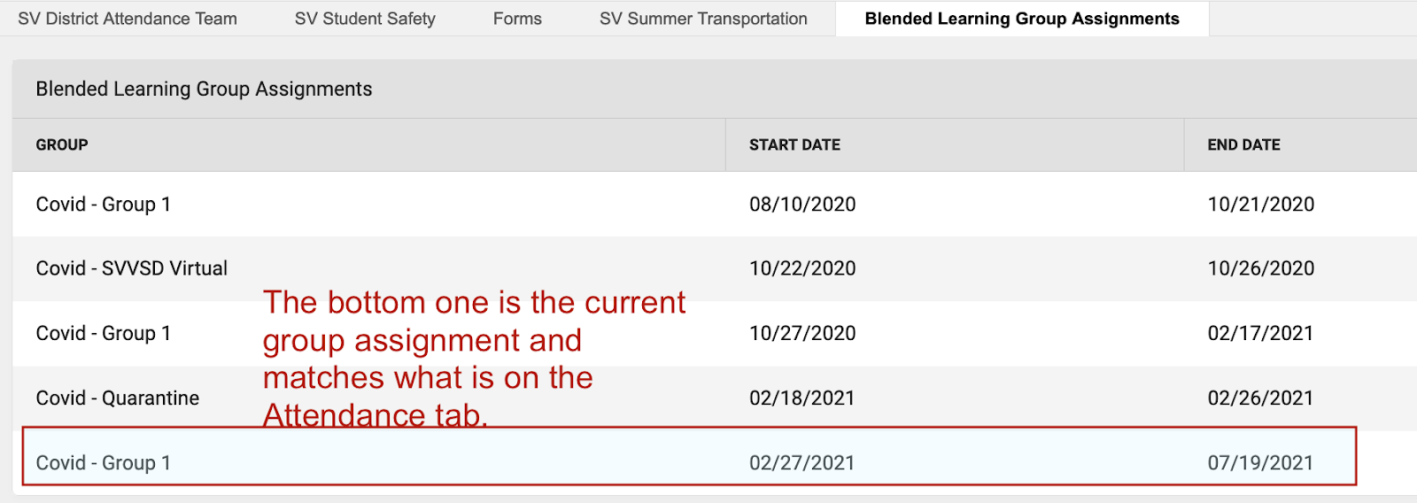Switch to the SV Student Safety tab
1417x503 pixels.
(x=365, y=19)
